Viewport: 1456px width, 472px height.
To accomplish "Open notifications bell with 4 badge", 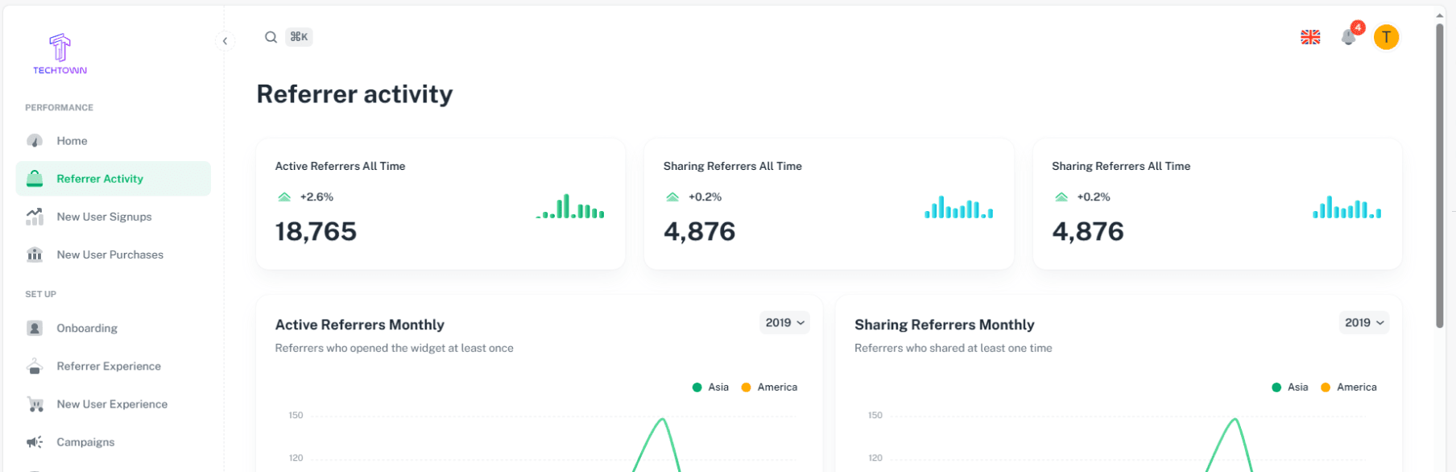I will 1349,37.
